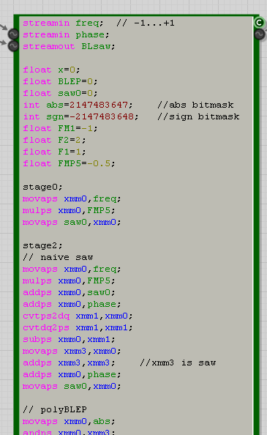Screen dimensions: 267x435
Task: Click the cvtdq2ps xmm1,xmm1 instruction
Action: pyautogui.click(x=78, y=327)
